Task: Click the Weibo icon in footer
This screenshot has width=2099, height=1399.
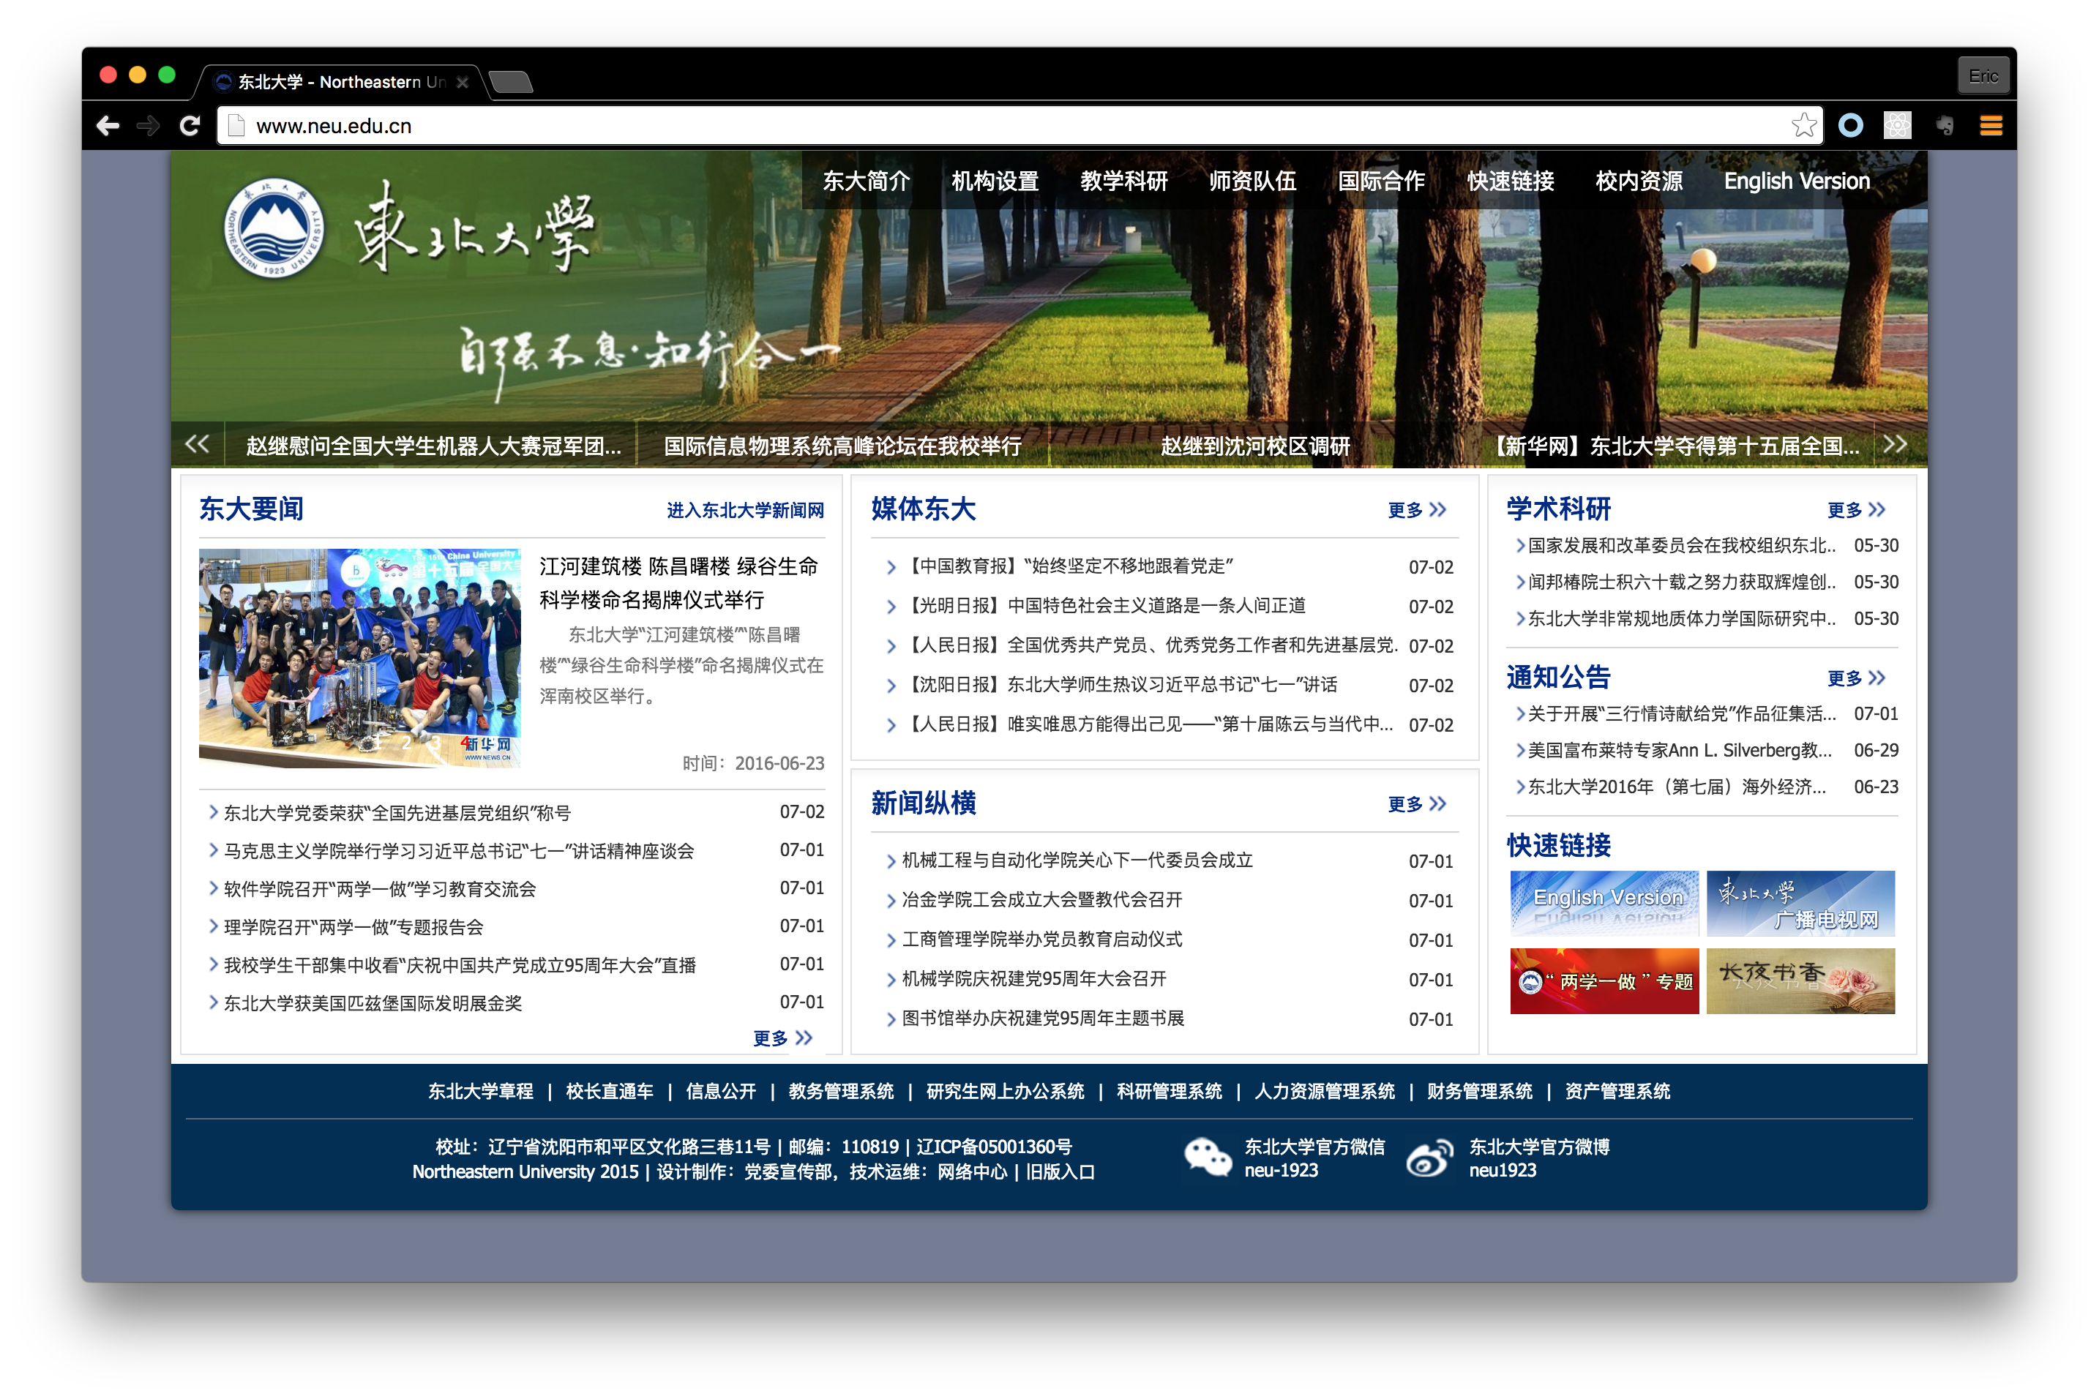Action: pyautogui.click(x=1429, y=1158)
